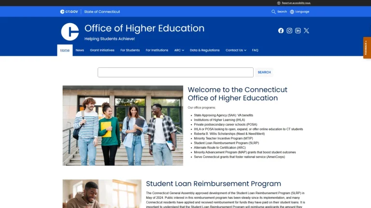This screenshot has width=371, height=208.
Task: Click the SEARCH button
Action: [264, 72]
